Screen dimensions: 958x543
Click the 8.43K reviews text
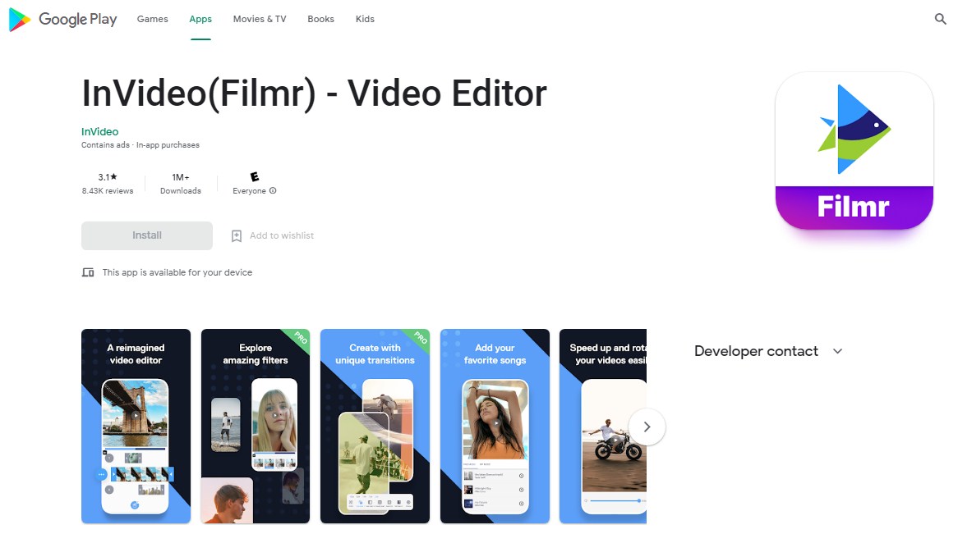108,191
